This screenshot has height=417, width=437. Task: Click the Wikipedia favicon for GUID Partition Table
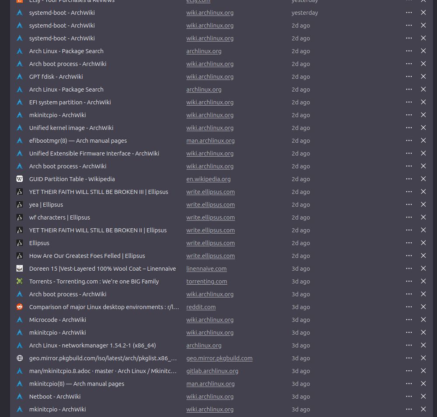(20, 179)
